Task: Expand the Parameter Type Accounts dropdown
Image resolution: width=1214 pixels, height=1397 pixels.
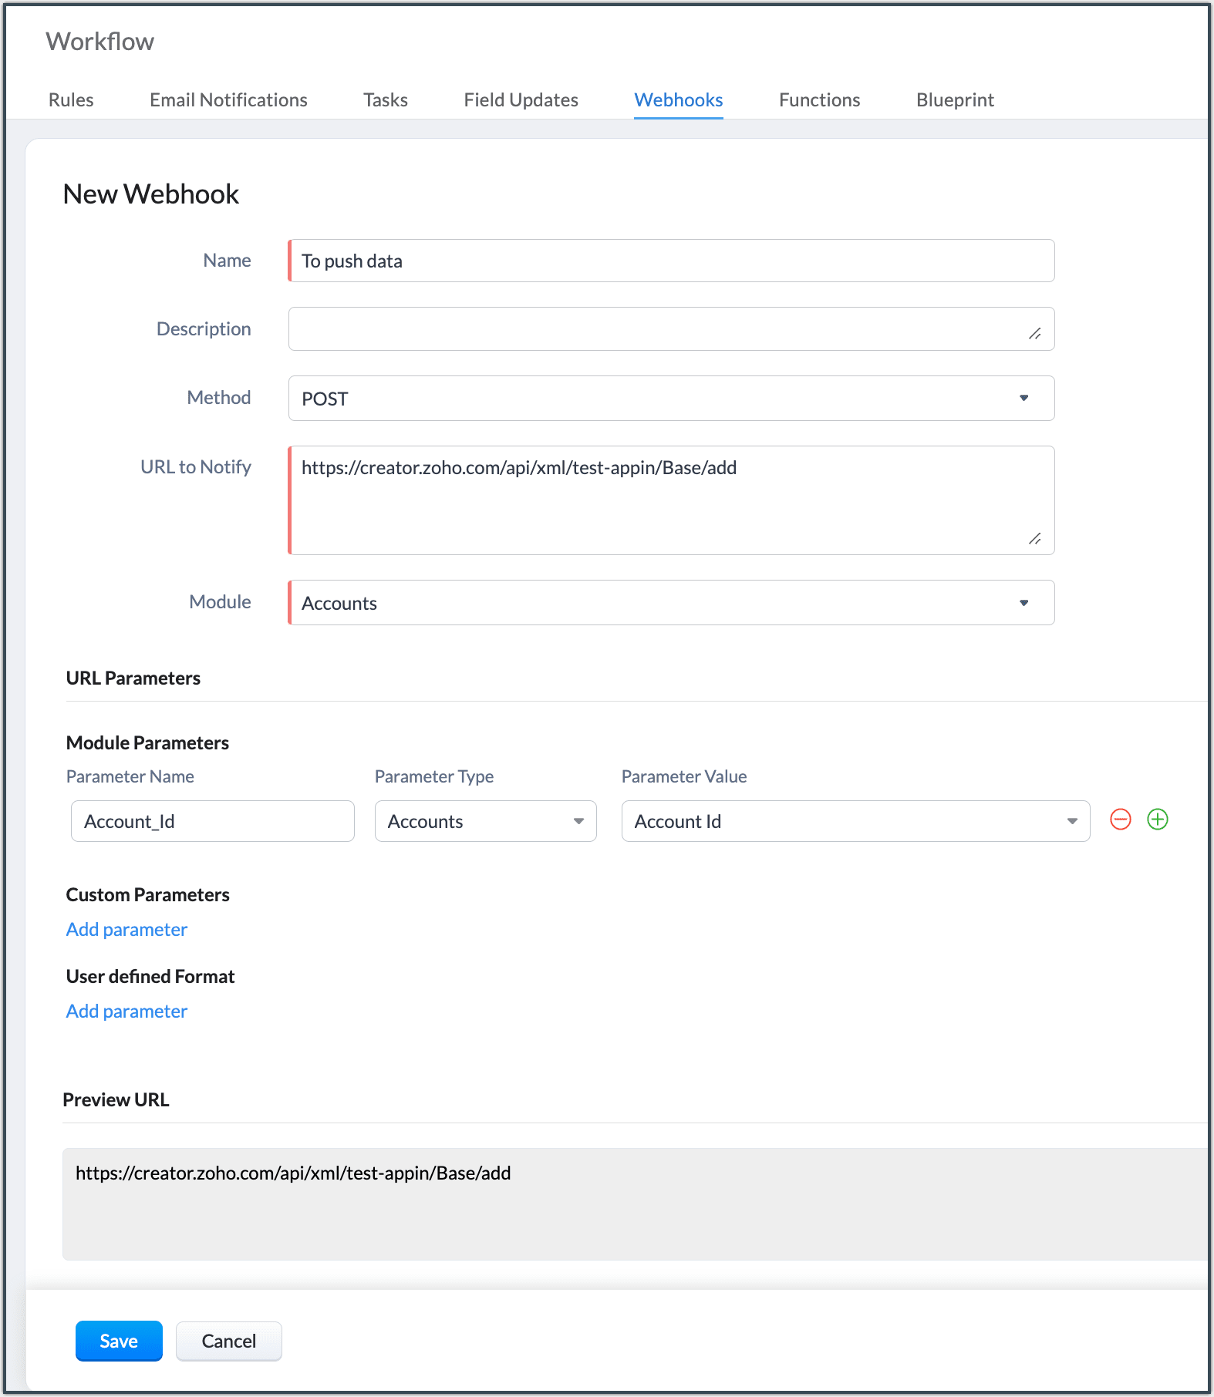Action: [x=485, y=822]
